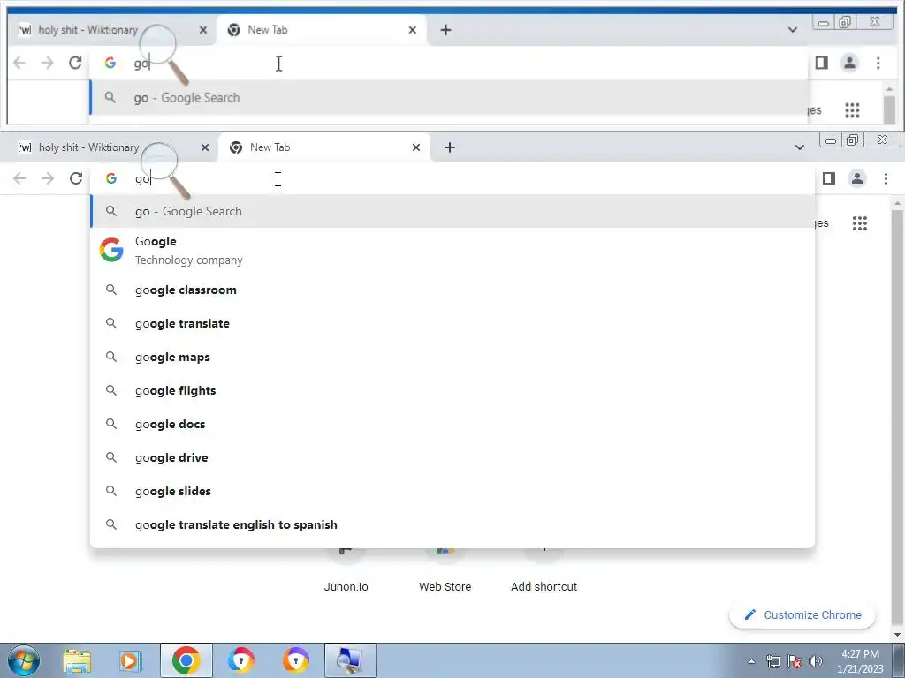Open the profile avatar in the lower Chrome window
Viewport: 905px width, 678px height.
(x=857, y=178)
